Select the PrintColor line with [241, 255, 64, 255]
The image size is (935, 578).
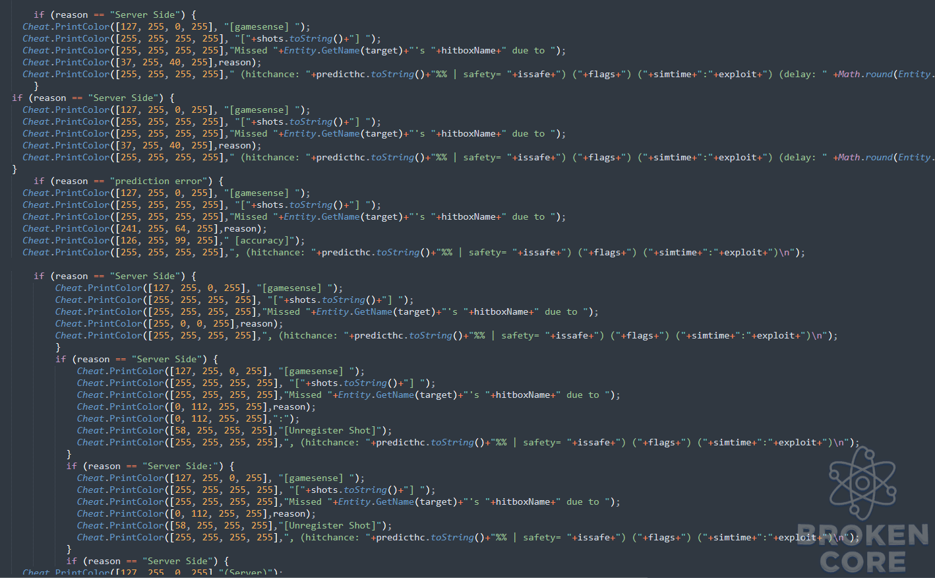coord(144,228)
